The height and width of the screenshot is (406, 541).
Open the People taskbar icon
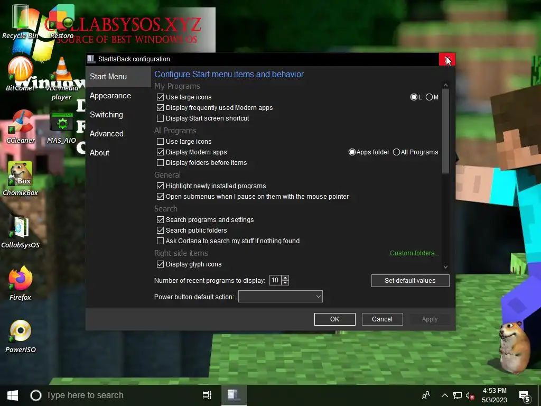(x=426, y=395)
